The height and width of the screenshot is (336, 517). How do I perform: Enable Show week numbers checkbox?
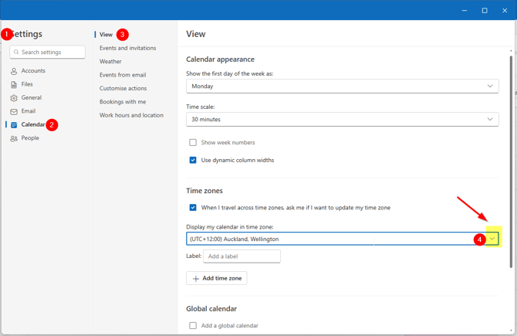coord(193,143)
